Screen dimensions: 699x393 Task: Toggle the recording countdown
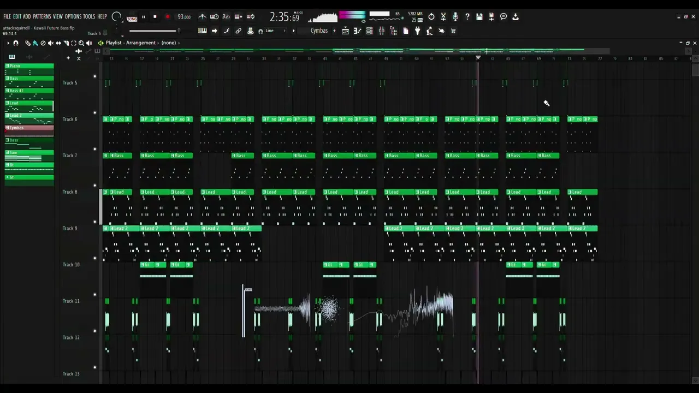(226, 17)
